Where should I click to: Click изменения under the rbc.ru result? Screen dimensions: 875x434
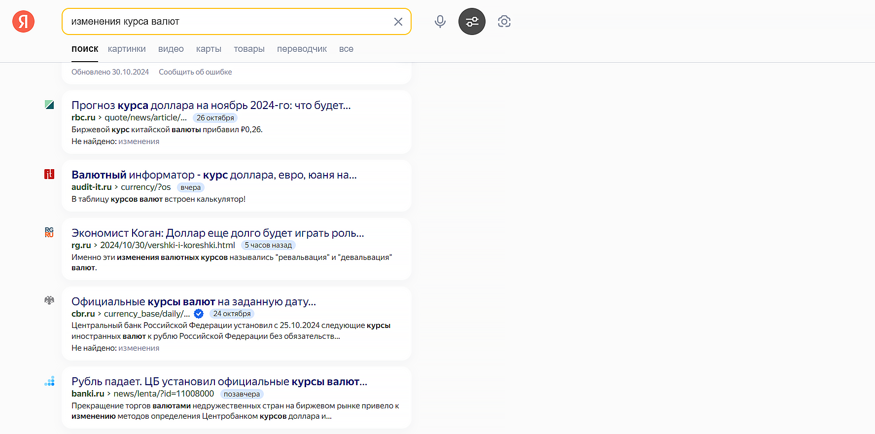tap(139, 142)
